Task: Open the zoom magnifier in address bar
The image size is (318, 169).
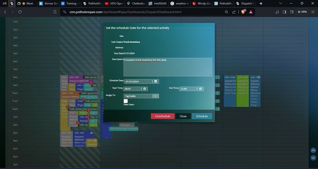Action: click(x=227, y=12)
